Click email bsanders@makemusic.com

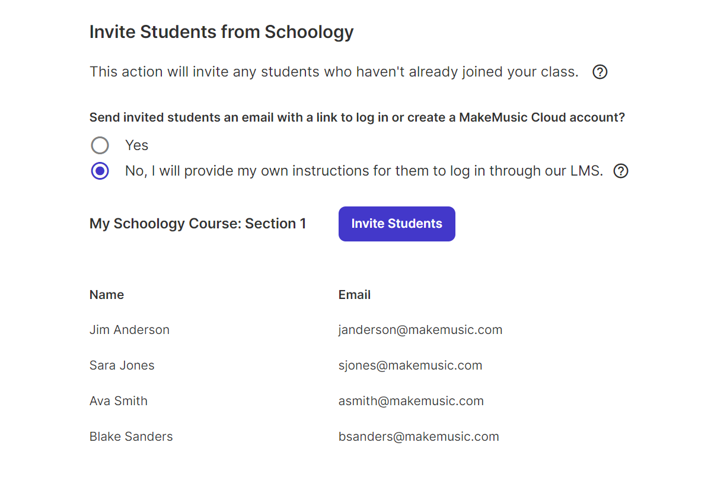(419, 437)
